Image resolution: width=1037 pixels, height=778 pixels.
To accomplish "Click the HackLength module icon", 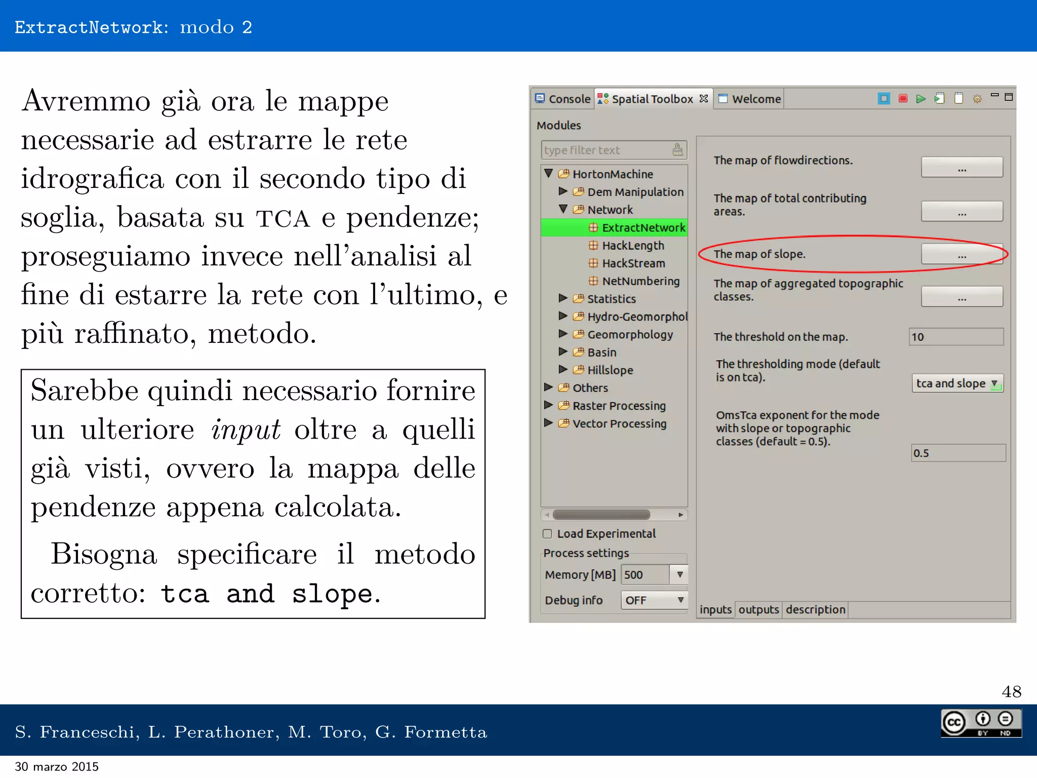I will click(593, 245).
